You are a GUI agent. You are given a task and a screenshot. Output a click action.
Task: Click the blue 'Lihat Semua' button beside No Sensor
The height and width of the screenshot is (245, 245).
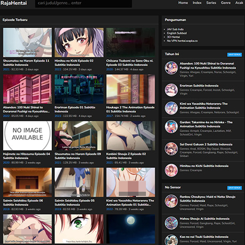coord(234,188)
